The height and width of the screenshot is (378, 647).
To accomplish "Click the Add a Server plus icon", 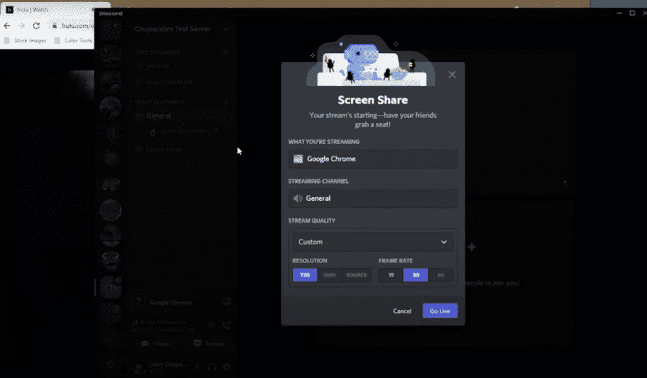I will pyautogui.click(x=111, y=339).
